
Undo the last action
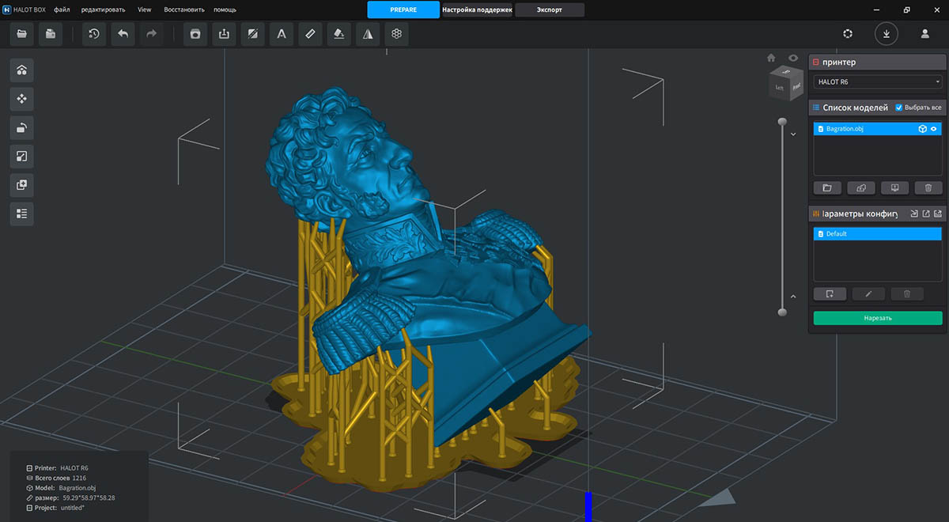123,34
